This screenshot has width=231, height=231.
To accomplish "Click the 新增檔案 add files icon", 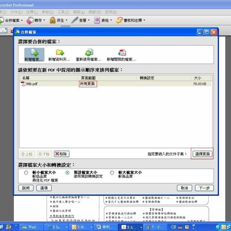I will coord(35,52).
